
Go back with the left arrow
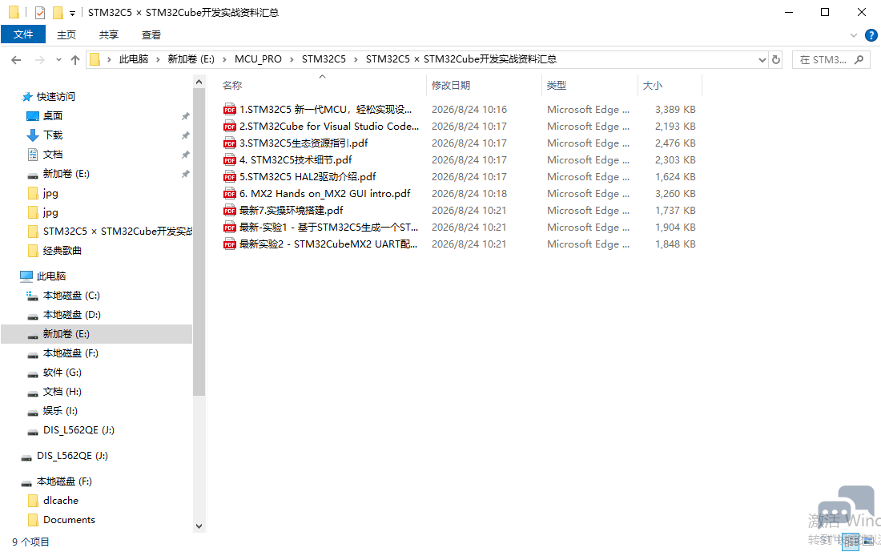[16, 59]
